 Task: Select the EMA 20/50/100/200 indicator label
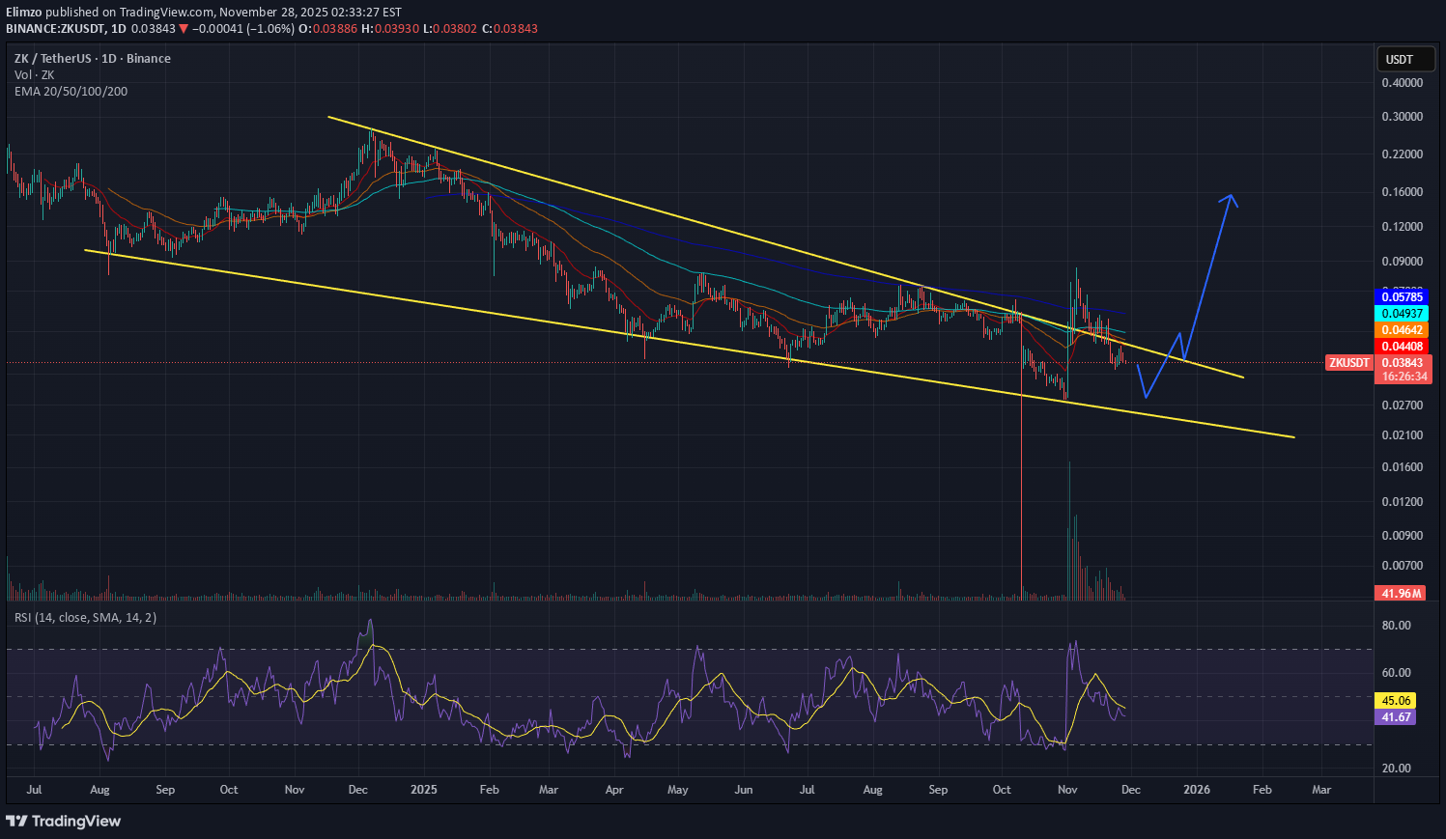point(71,92)
